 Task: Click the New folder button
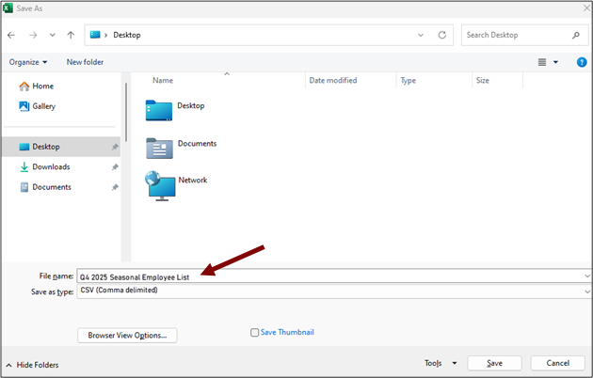[x=86, y=62]
